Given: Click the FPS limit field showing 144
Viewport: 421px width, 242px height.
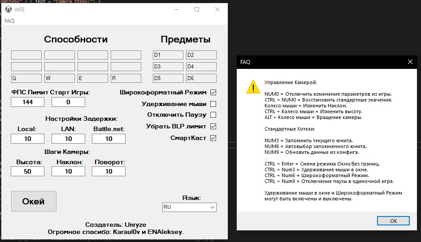Looking at the screenshot, I should point(28,102).
